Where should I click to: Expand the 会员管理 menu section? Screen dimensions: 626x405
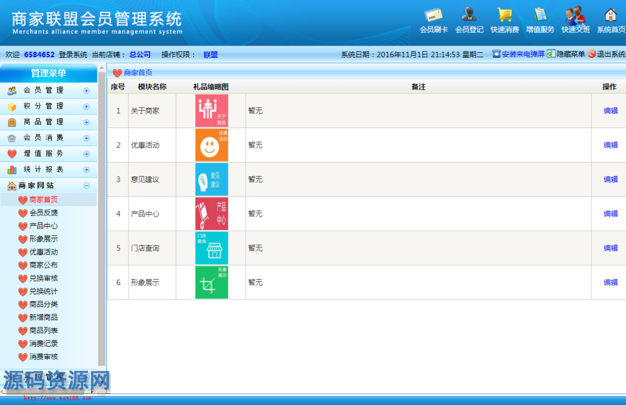[86, 91]
